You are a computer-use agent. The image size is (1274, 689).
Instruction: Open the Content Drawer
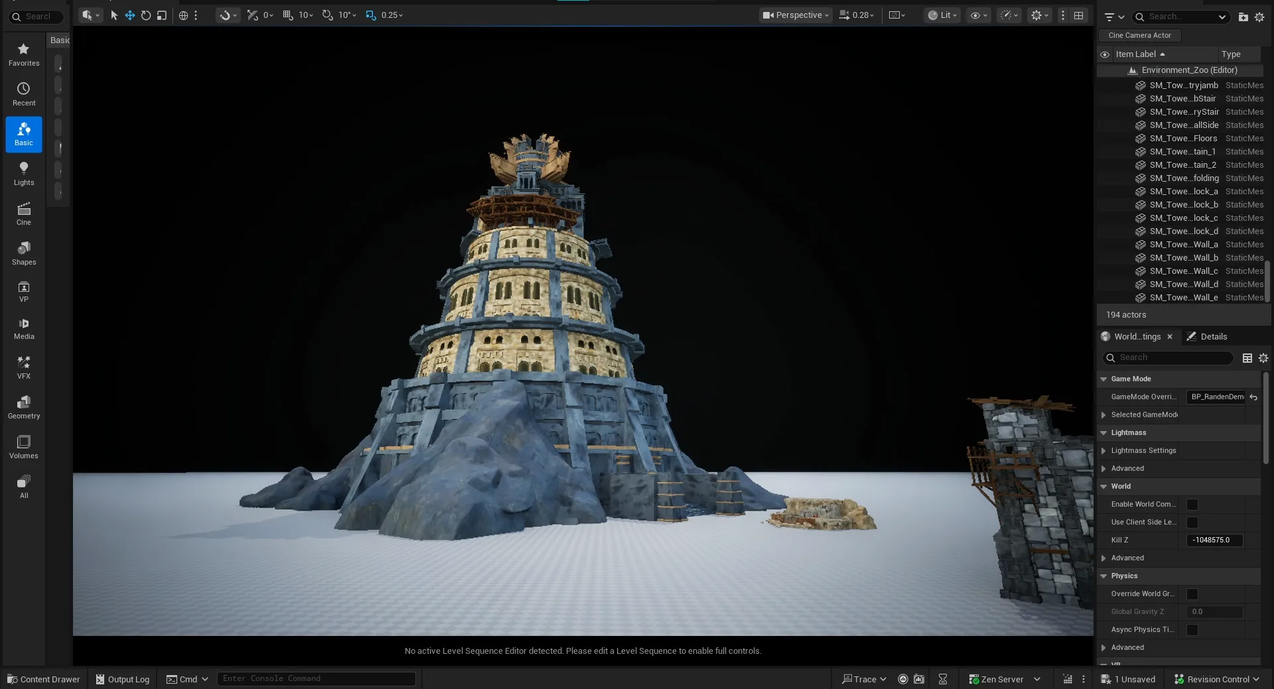43,679
